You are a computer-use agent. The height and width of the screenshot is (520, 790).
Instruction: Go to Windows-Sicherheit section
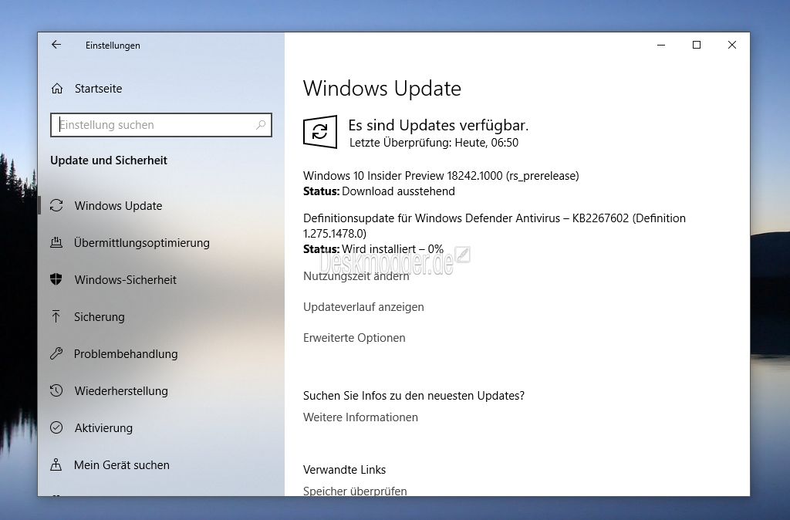click(x=126, y=279)
